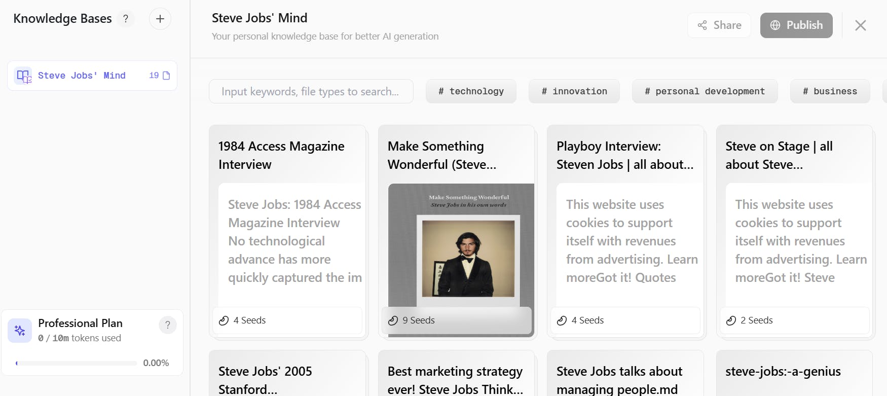Click the Steve Jobs' Mind book icon
The image size is (887, 396).
(23, 76)
